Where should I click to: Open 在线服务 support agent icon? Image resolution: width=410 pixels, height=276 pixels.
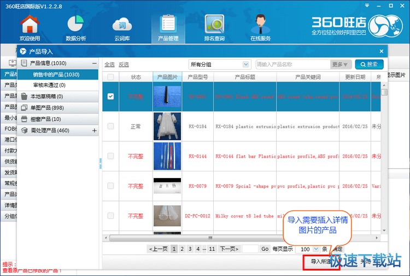[260, 24]
